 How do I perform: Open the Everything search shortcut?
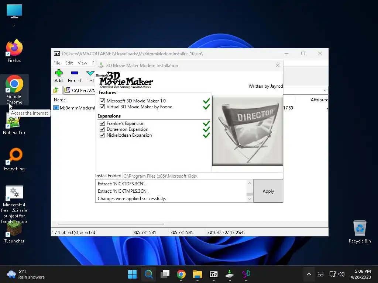[14, 159]
